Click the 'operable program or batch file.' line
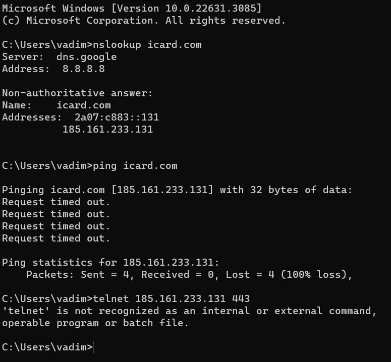This screenshot has width=391, height=362. [x=95, y=323]
